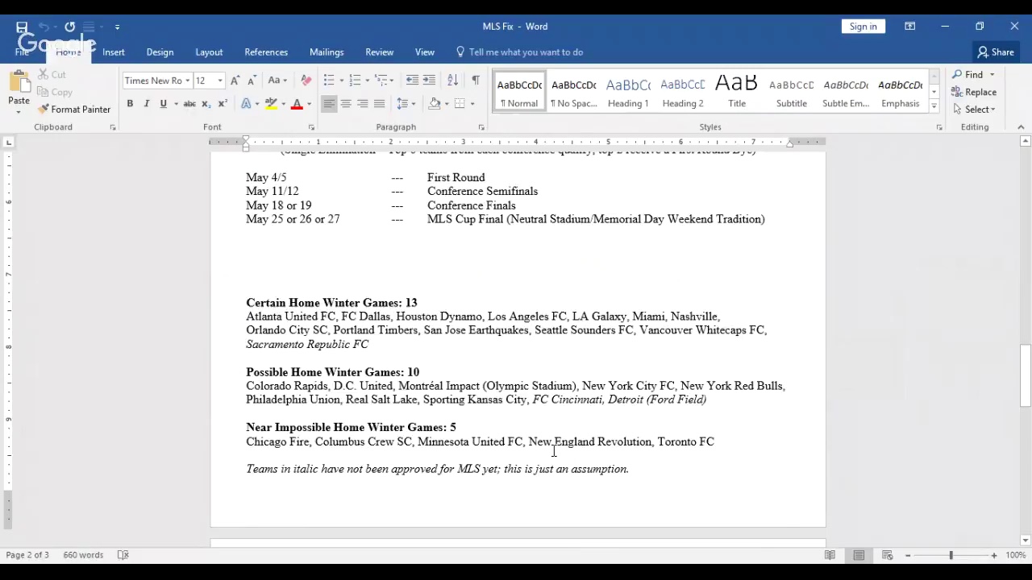Click Replace in the Editing group
This screenshot has height=580, width=1032.
974,92
